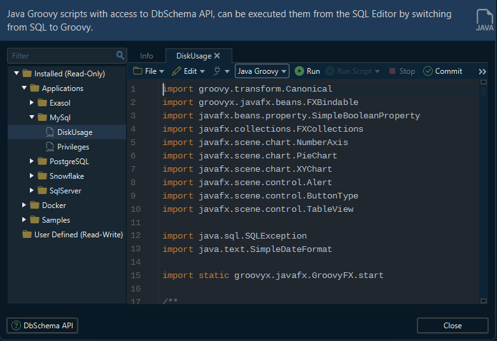Click the Run button label
This screenshot has height=341, width=497.
click(x=313, y=71)
